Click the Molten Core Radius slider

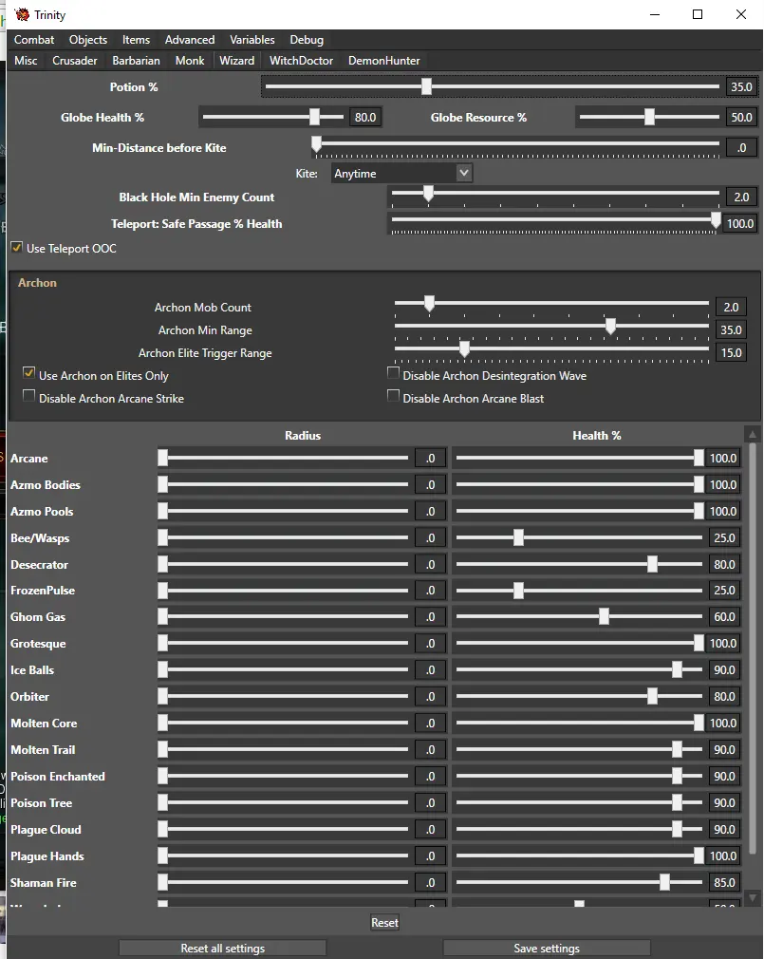[283, 723]
